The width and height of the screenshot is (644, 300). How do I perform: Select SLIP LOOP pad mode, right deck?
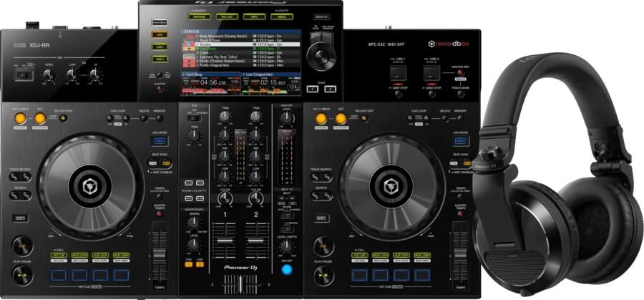pyautogui.click(x=401, y=255)
